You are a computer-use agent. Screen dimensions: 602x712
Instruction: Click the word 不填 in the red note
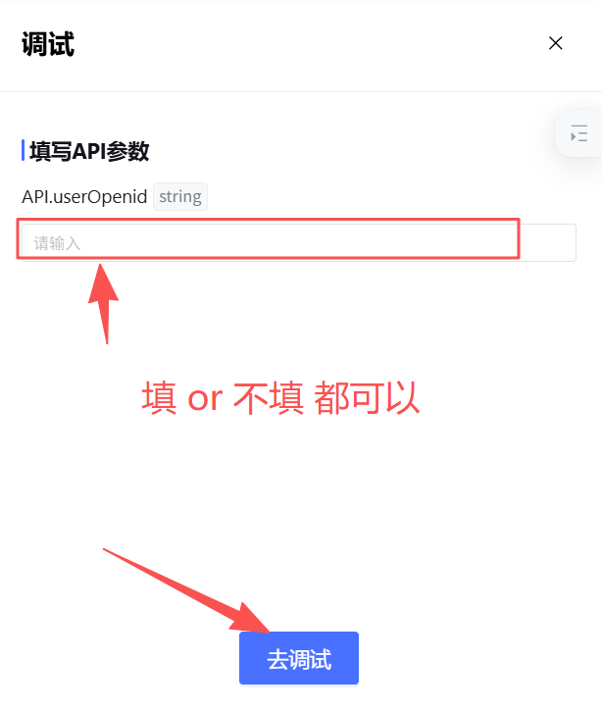pyautogui.click(x=269, y=398)
